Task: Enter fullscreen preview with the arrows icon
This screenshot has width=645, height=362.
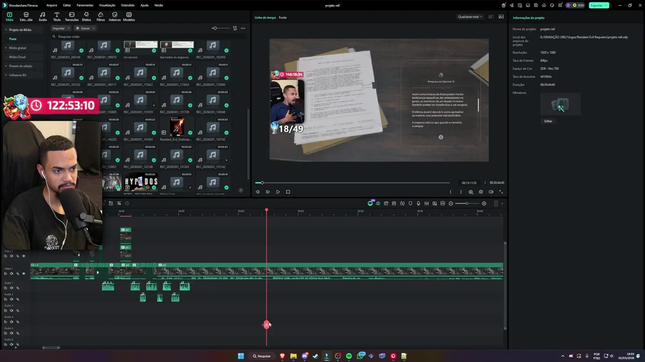Action: tap(501, 192)
